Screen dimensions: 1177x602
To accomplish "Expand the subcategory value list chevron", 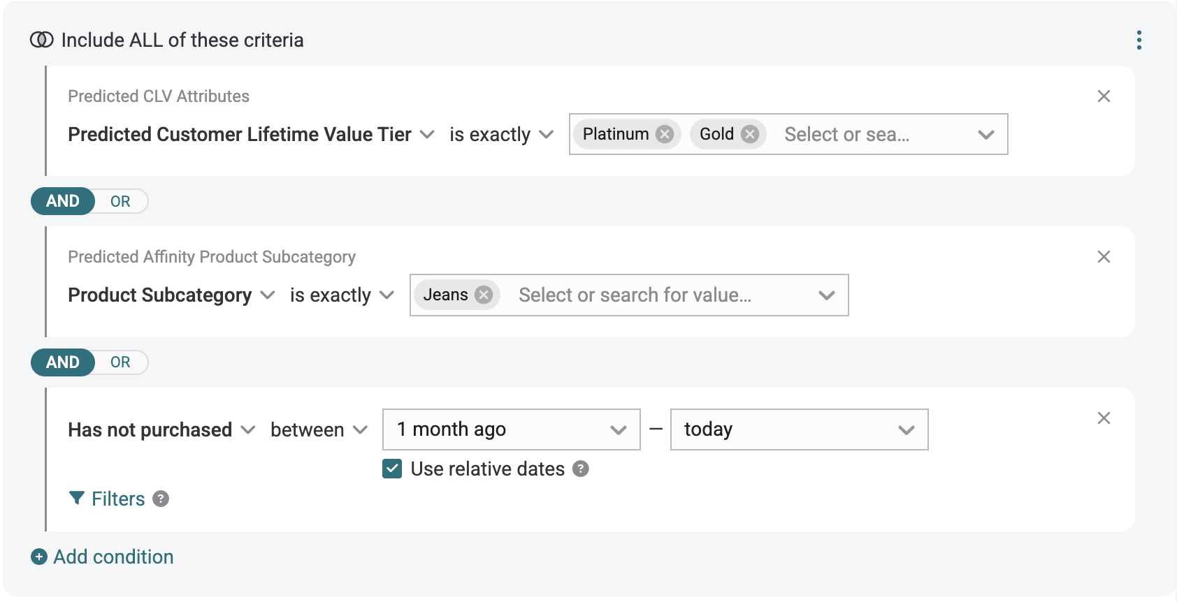I will 827,295.
